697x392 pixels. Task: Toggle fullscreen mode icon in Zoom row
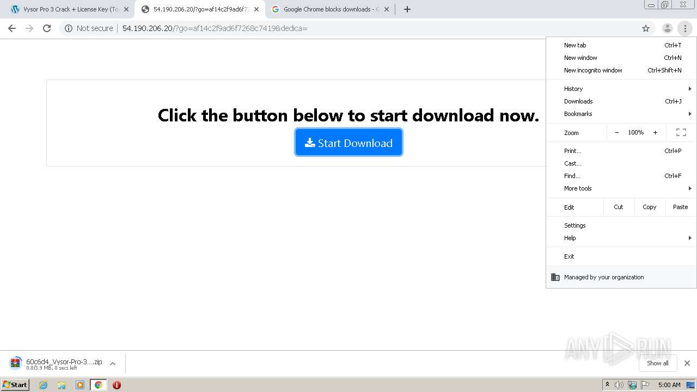681,132
